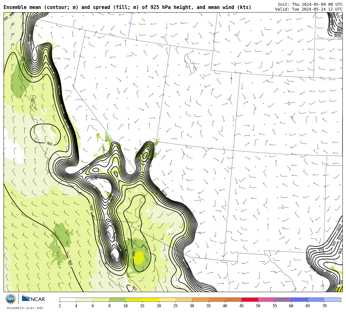This screenshot has height=312, width=346.
Task: Pick the pale blue colorbar segment above 70
Action: point(333,299)
